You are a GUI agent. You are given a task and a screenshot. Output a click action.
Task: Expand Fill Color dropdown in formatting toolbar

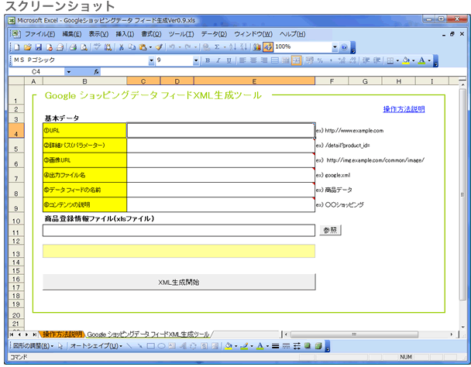(414, 60)
